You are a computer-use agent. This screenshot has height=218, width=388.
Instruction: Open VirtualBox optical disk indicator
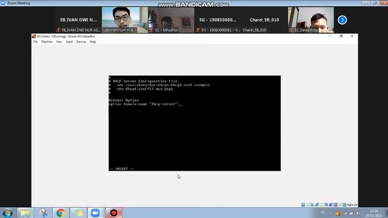click(308, 205)
